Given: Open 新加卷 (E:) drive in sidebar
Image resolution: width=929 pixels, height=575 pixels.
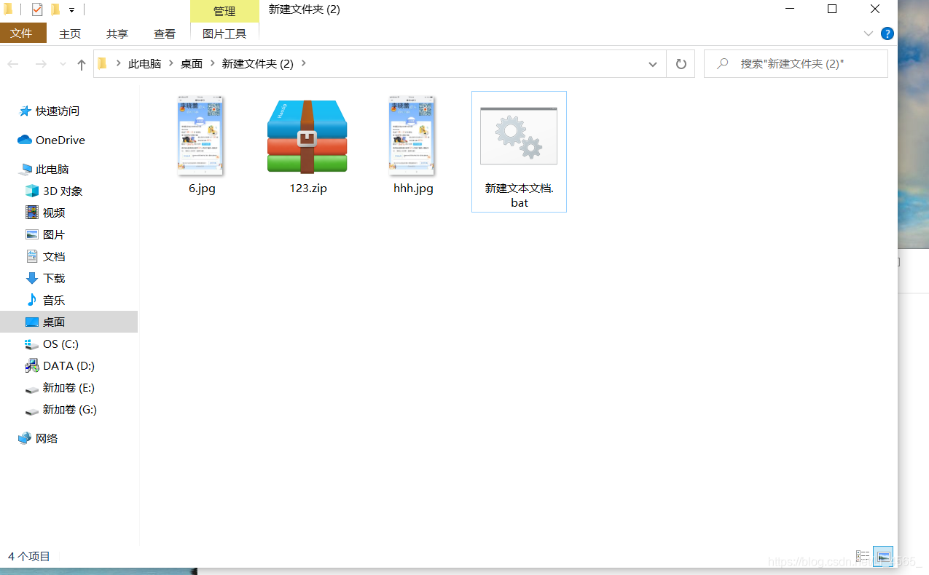Looking at the screenshot, I should (x=68, y=387).
